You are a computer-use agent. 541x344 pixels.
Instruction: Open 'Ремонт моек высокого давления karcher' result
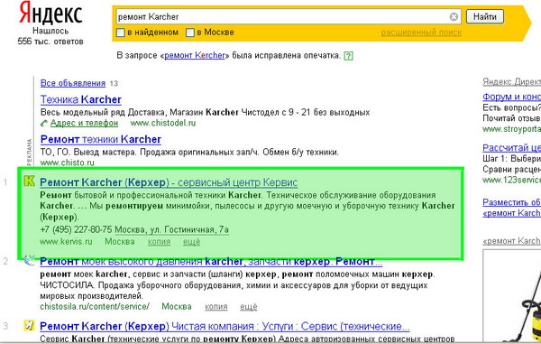[211, 262]
